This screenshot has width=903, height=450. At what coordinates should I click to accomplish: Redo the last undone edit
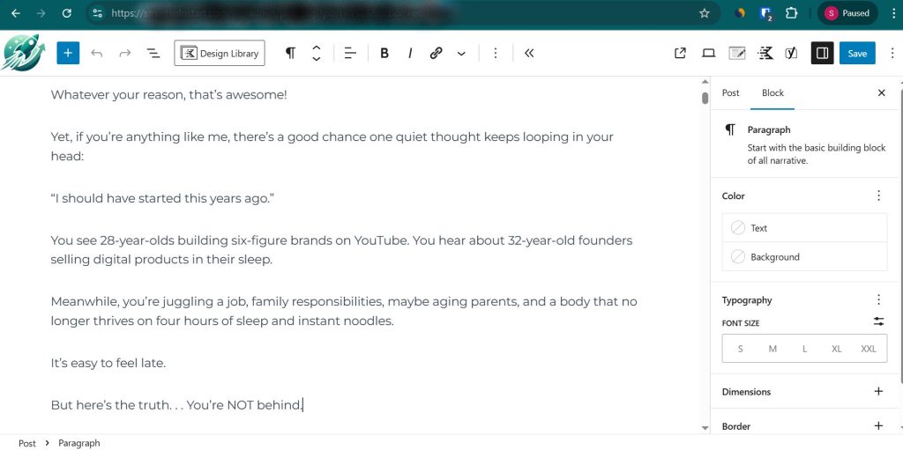point(124,53)
